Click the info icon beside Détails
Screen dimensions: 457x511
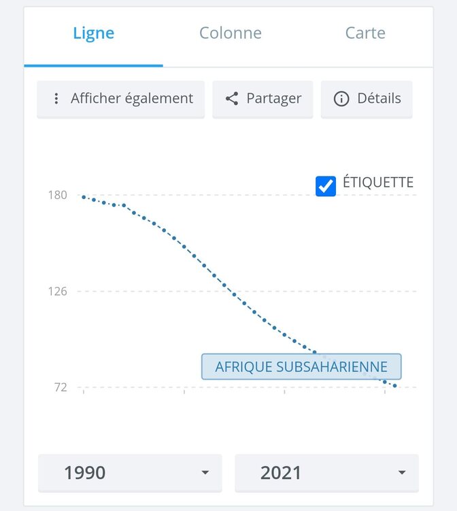(341, 99)
